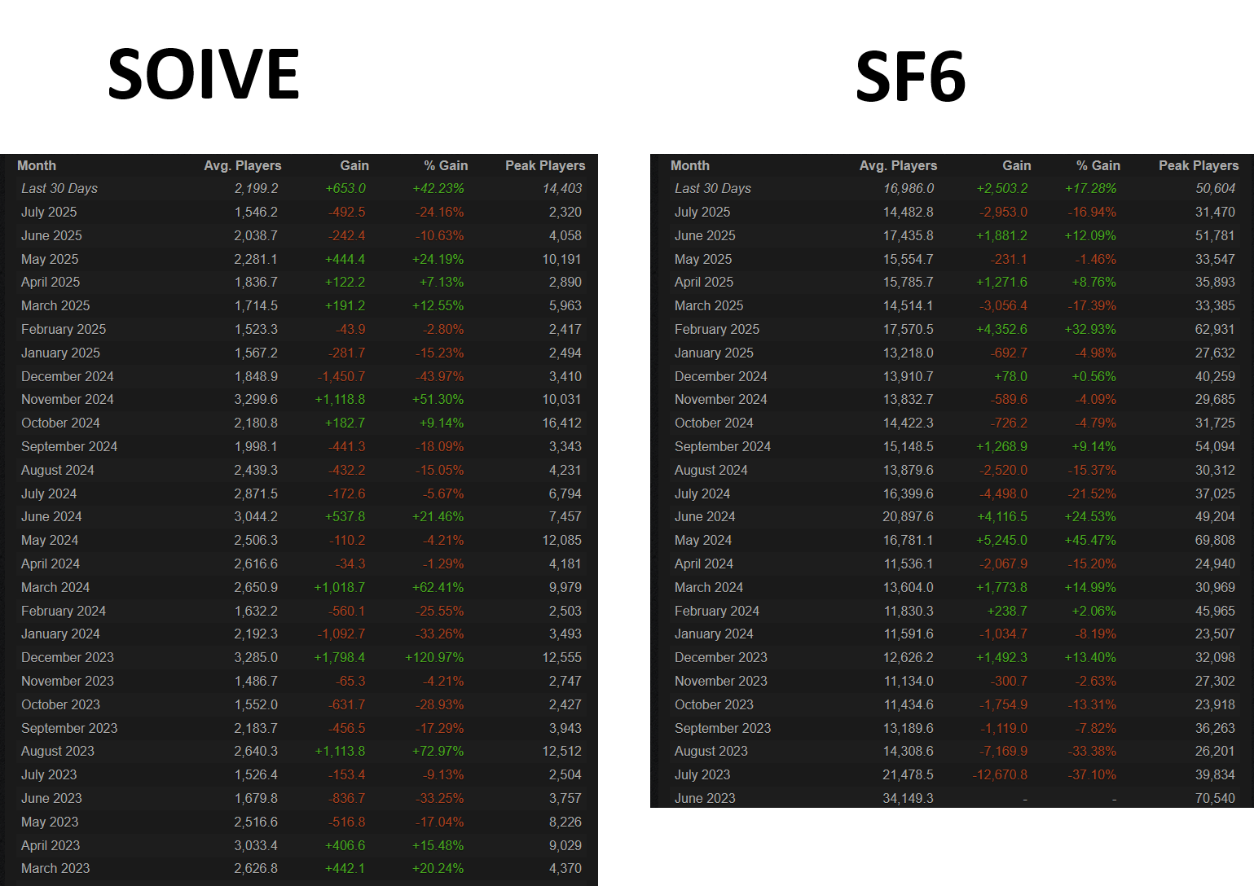The image size is (1254, 886).
Task: Click the peak players value 62,931
Action: click(1216, 329)
